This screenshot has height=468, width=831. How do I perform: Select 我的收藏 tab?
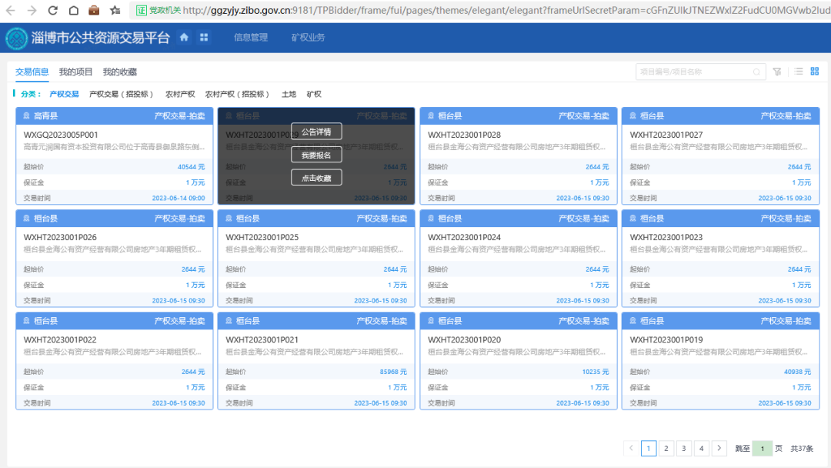[x=120, y=72]
